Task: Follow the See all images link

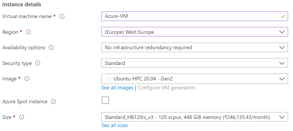Action: click(x=117, y=88)
